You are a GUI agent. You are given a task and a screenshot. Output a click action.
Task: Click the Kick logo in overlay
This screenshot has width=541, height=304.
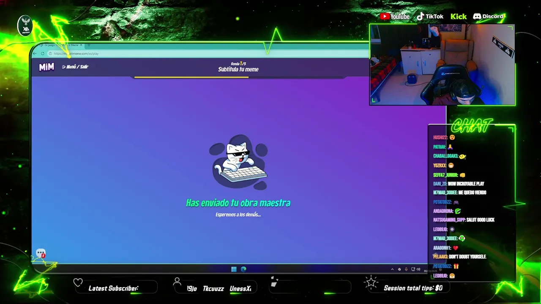459,16
